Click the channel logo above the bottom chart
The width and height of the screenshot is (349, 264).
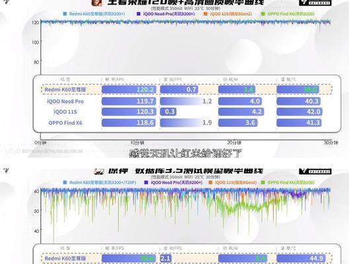315,172
